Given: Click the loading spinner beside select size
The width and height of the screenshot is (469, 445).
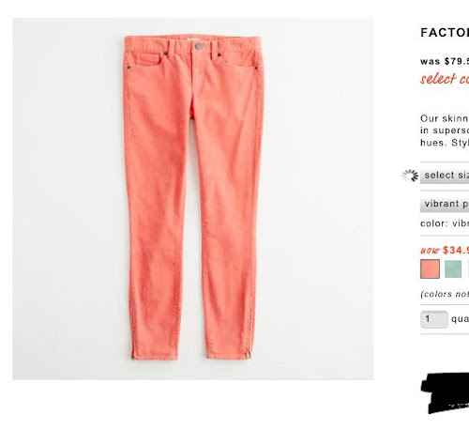Looking at the screenshot, I should pos(410,176).
